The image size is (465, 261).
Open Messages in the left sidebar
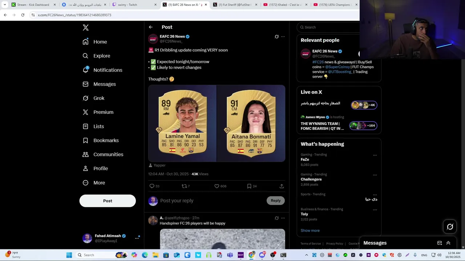99,84
